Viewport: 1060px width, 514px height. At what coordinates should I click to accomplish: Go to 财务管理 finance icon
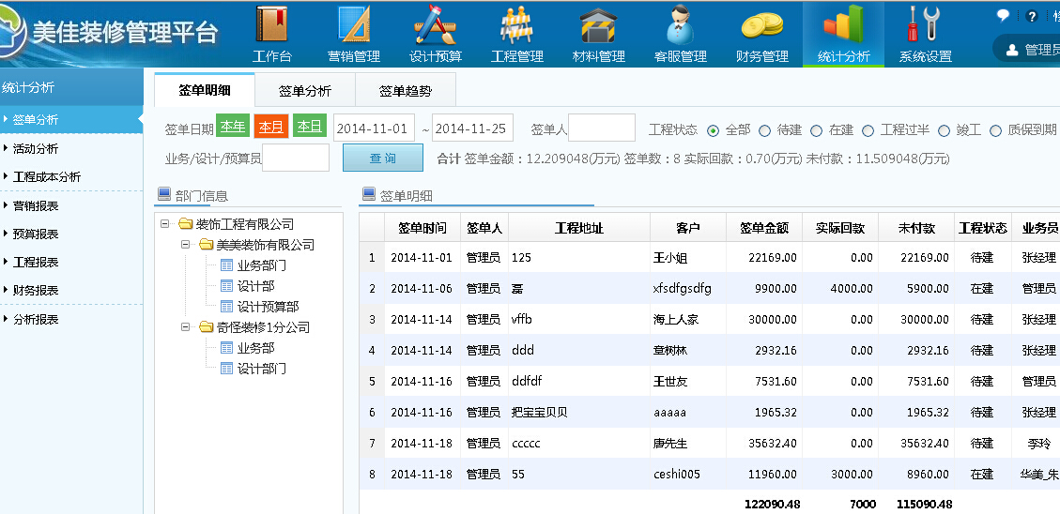(x=762, y=34)
